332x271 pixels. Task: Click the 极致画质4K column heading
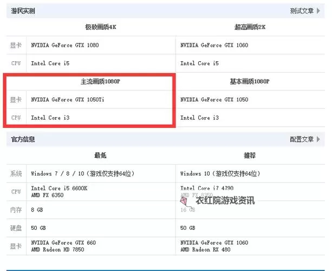click(101, 27)
